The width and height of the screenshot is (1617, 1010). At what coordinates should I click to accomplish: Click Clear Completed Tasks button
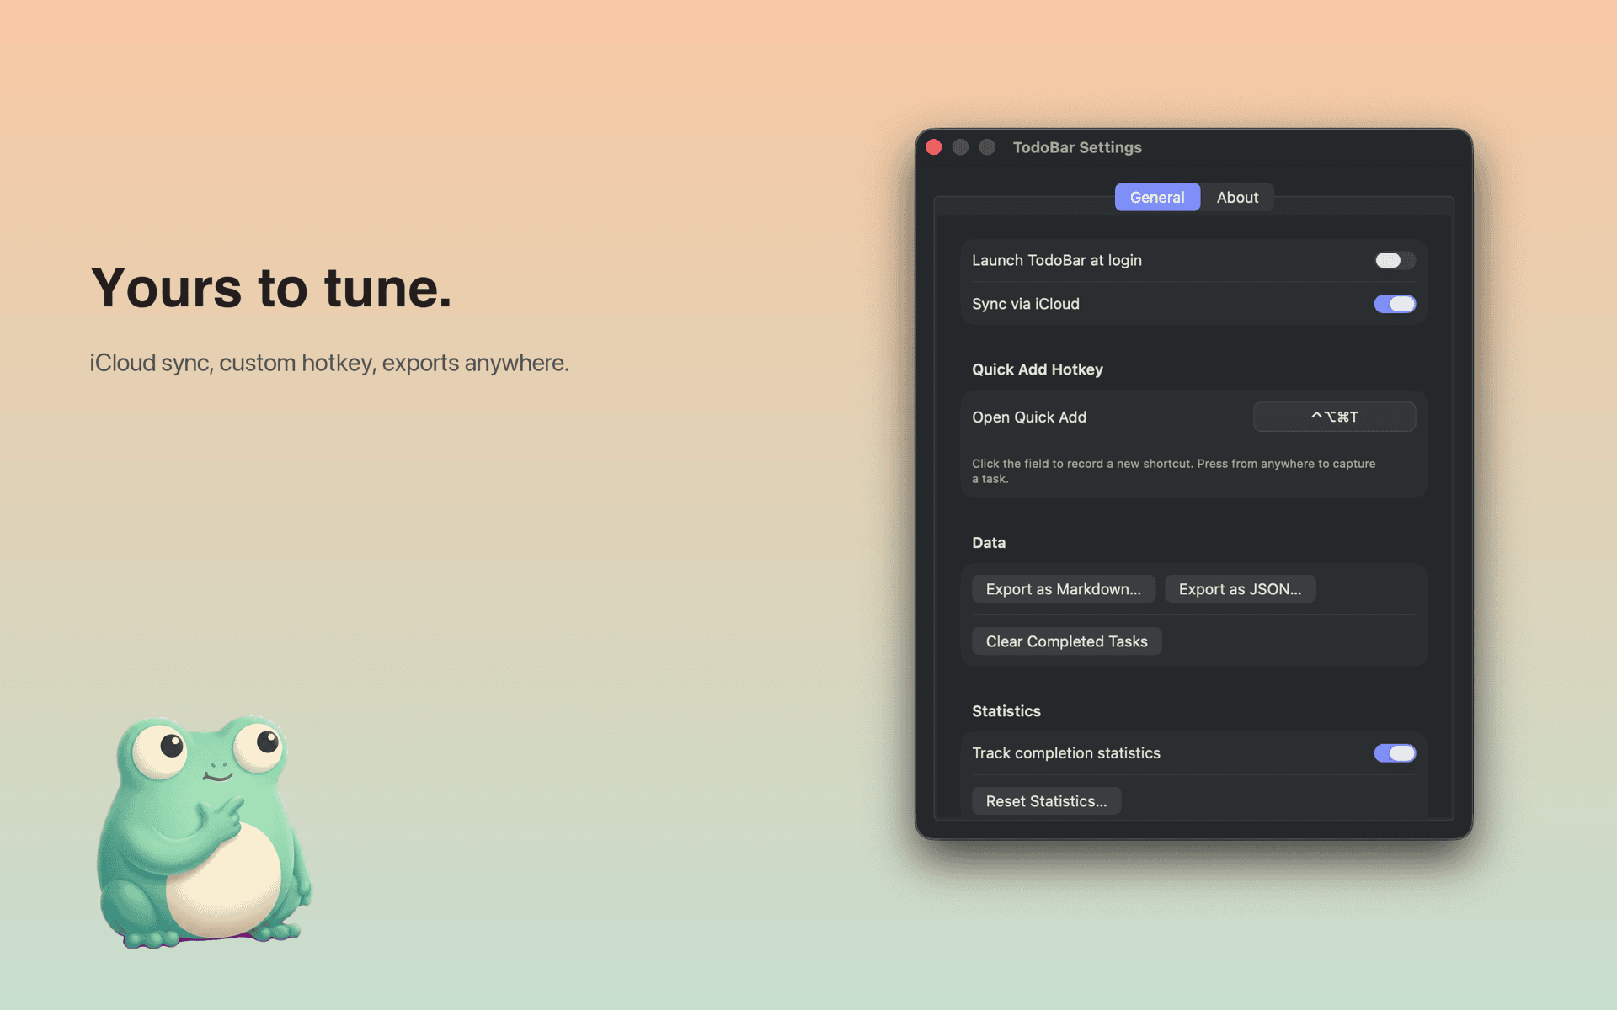(x=1066, y=641)
